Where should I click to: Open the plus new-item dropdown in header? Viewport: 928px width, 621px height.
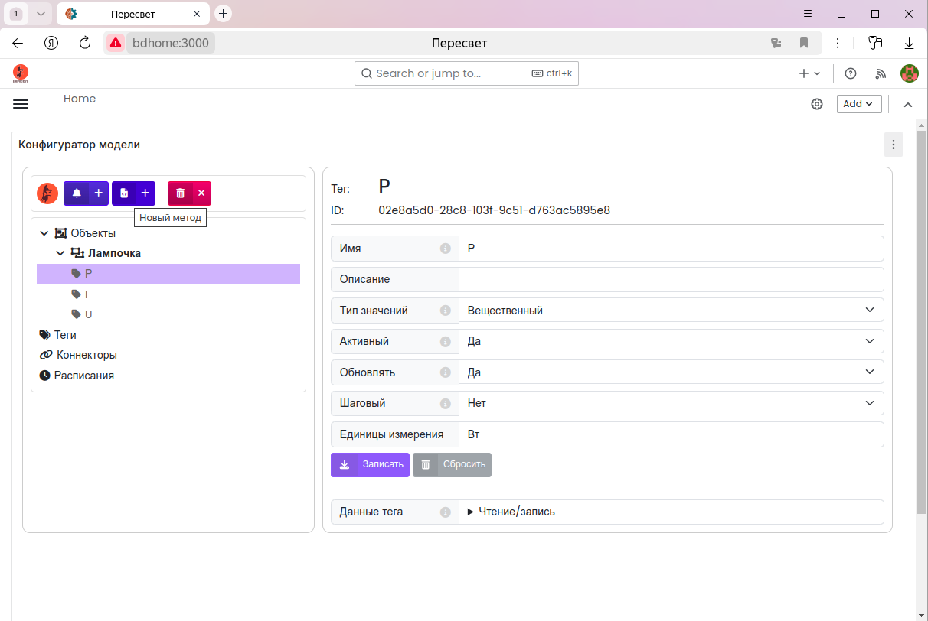click(x=809, y=73)
